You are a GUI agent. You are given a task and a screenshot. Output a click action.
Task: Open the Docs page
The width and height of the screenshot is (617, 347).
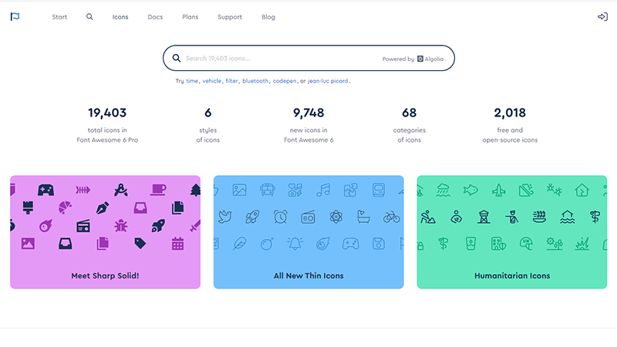(155, 17)
